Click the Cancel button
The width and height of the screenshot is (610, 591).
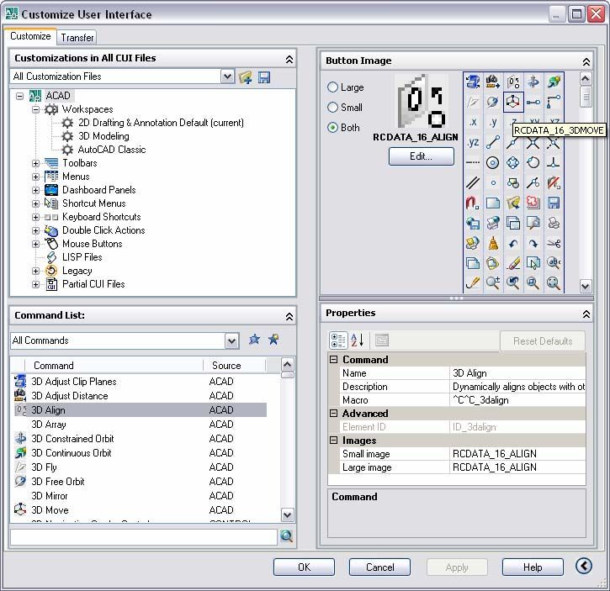pos(379,567)
